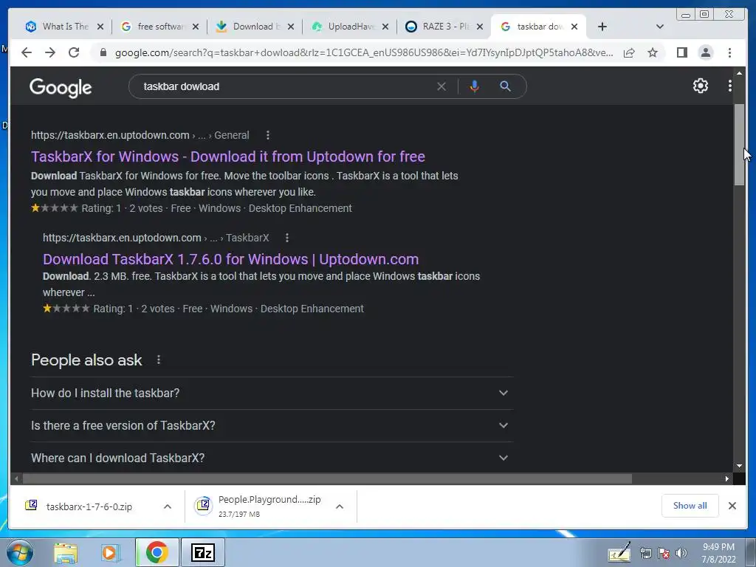
Task: Share this page from the address bar
Action: click(629, 52)
